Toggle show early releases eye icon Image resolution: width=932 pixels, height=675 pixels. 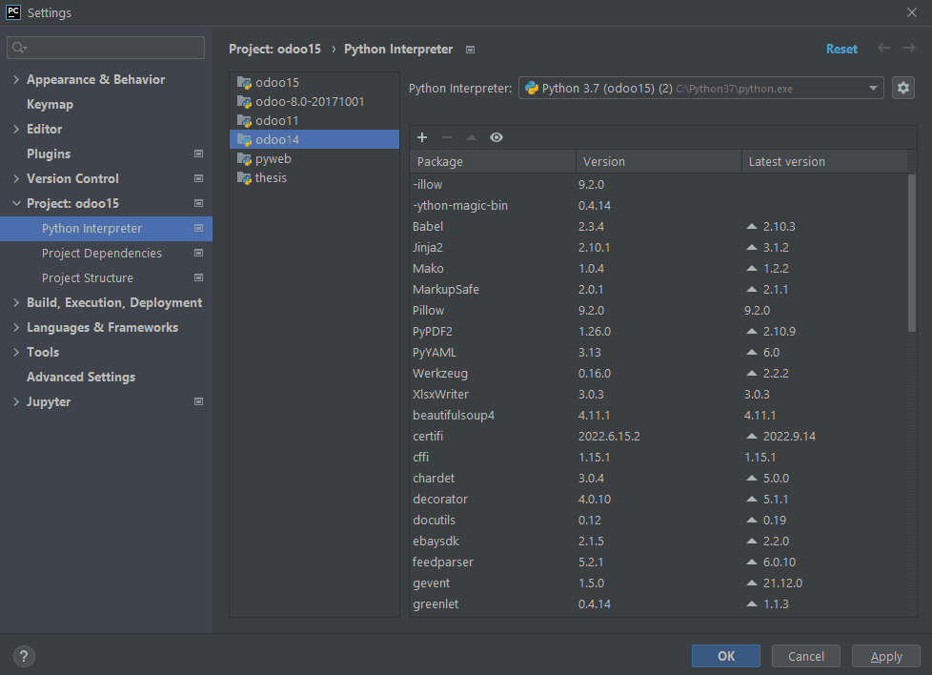496,137
